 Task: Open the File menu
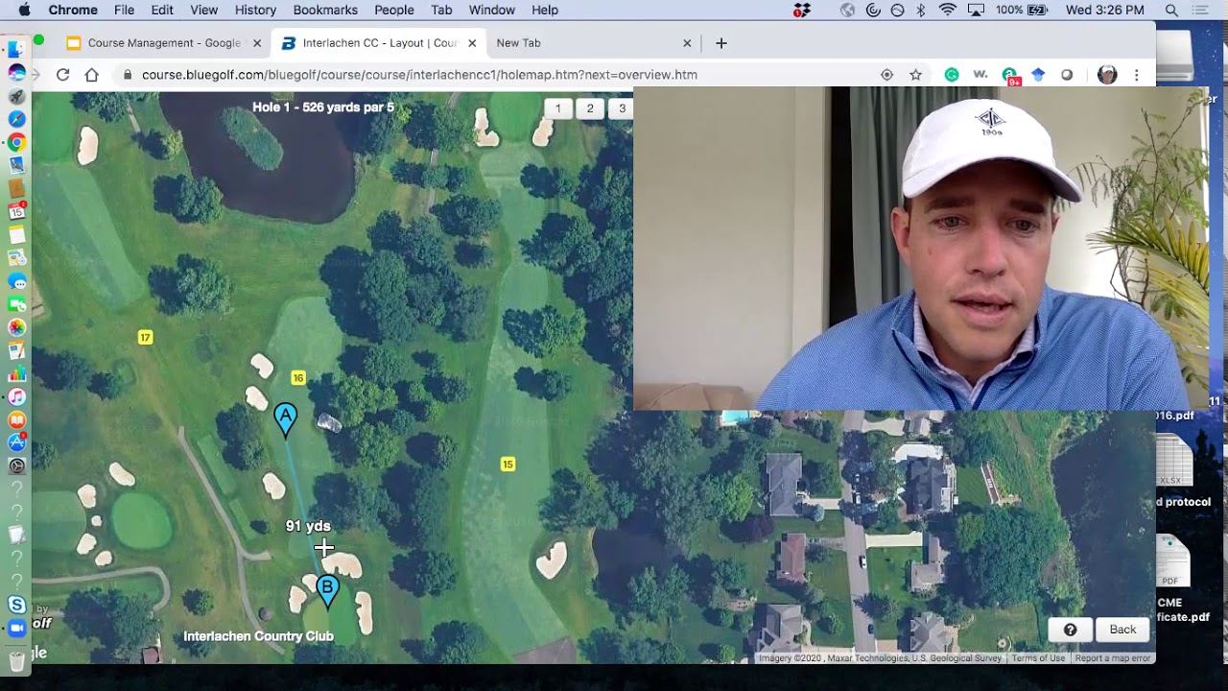124,11
